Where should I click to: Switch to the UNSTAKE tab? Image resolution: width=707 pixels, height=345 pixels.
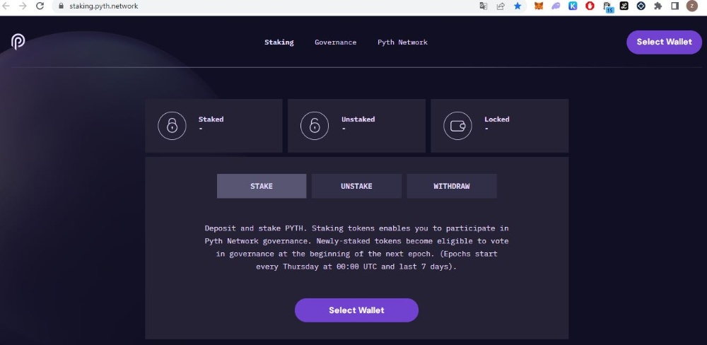356,186
